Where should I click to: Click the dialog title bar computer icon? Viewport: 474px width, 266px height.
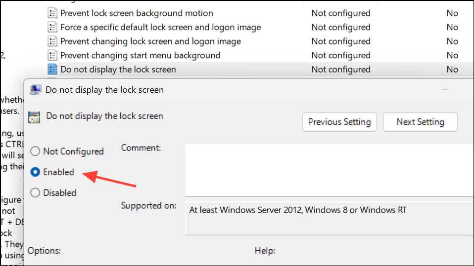pyautogui.click(x=35, y=90)
